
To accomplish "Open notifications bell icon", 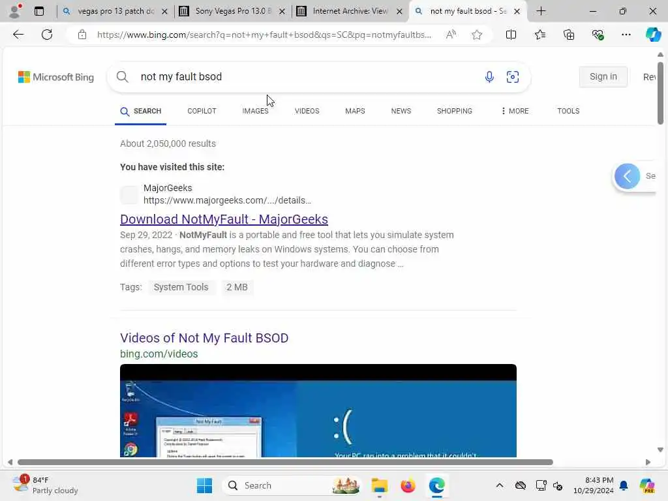I will pyautogui.click(x=624, y=485).
